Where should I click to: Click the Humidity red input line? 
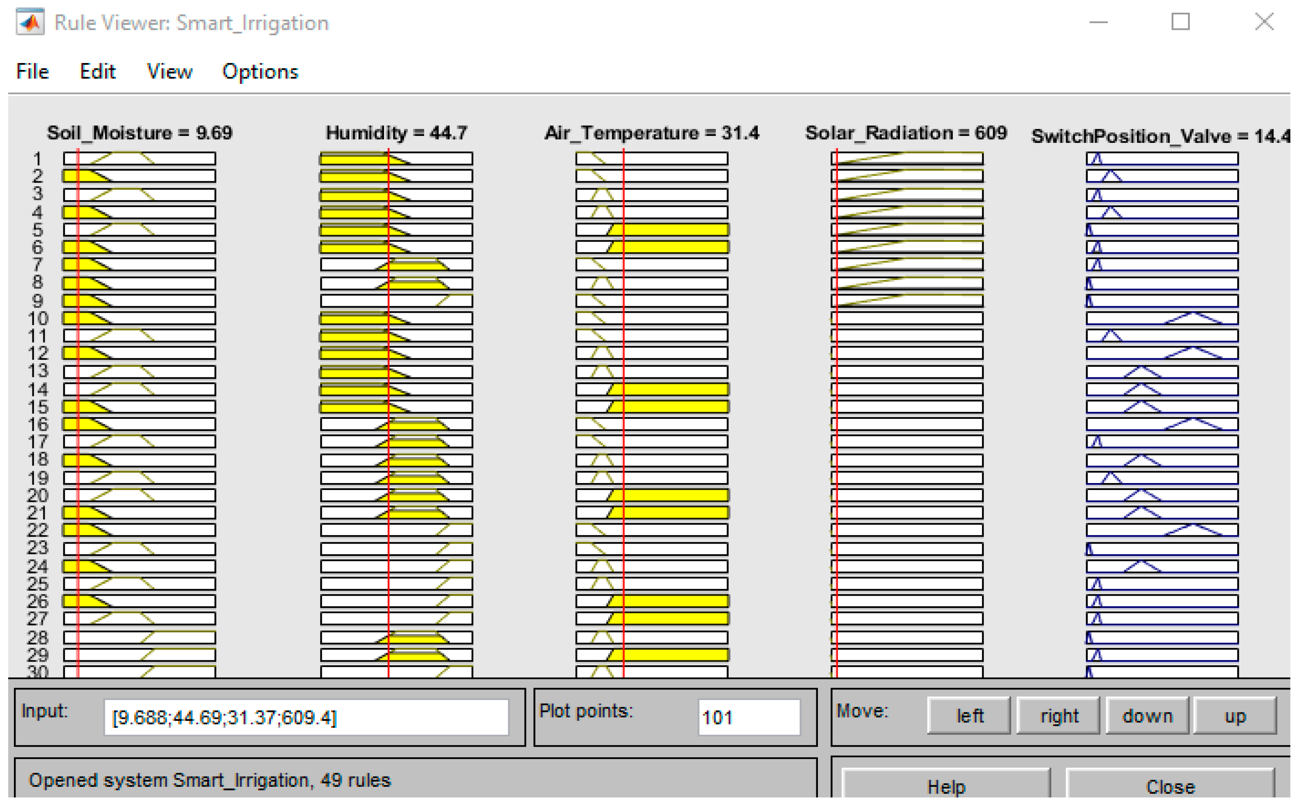coord(388,413)
